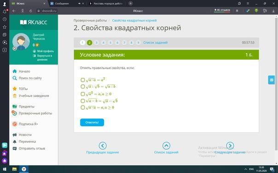Check the option √(a−b) = √a − √b
Image resolution: width=278 pixels, height=173 pixels.
coord(83,101)
